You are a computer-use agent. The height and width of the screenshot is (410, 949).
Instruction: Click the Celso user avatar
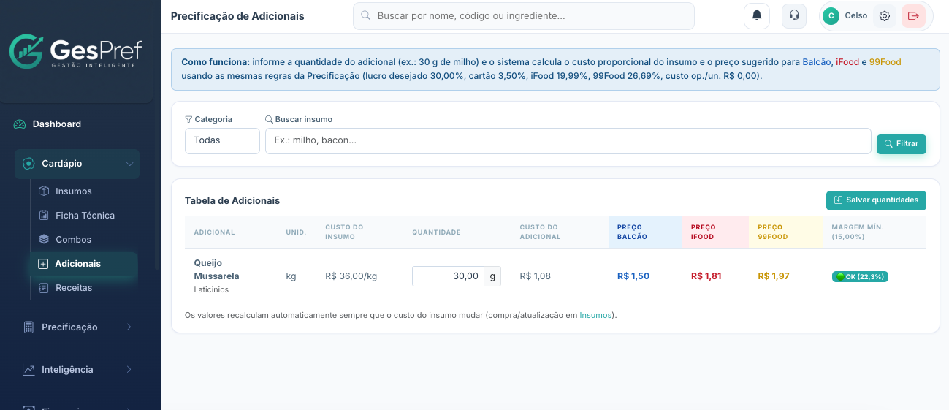click(831, 16)
